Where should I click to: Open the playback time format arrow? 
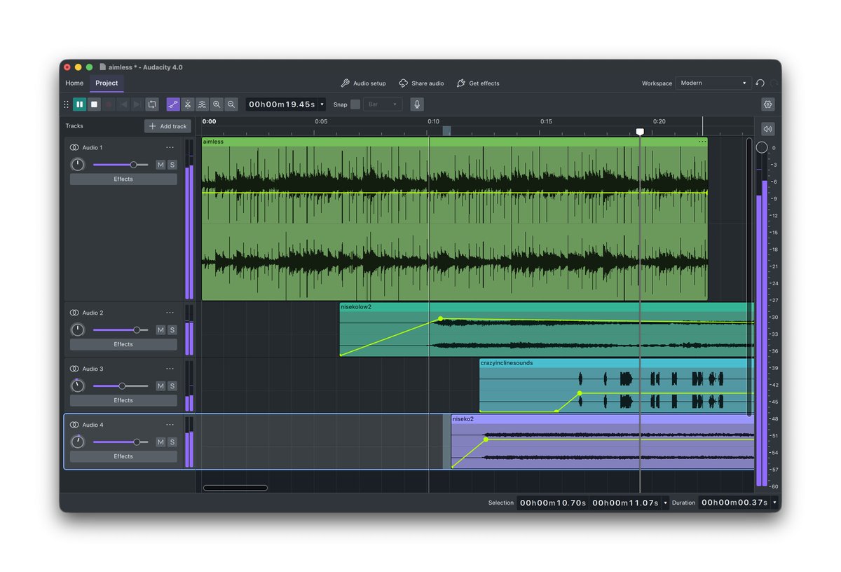322,104
